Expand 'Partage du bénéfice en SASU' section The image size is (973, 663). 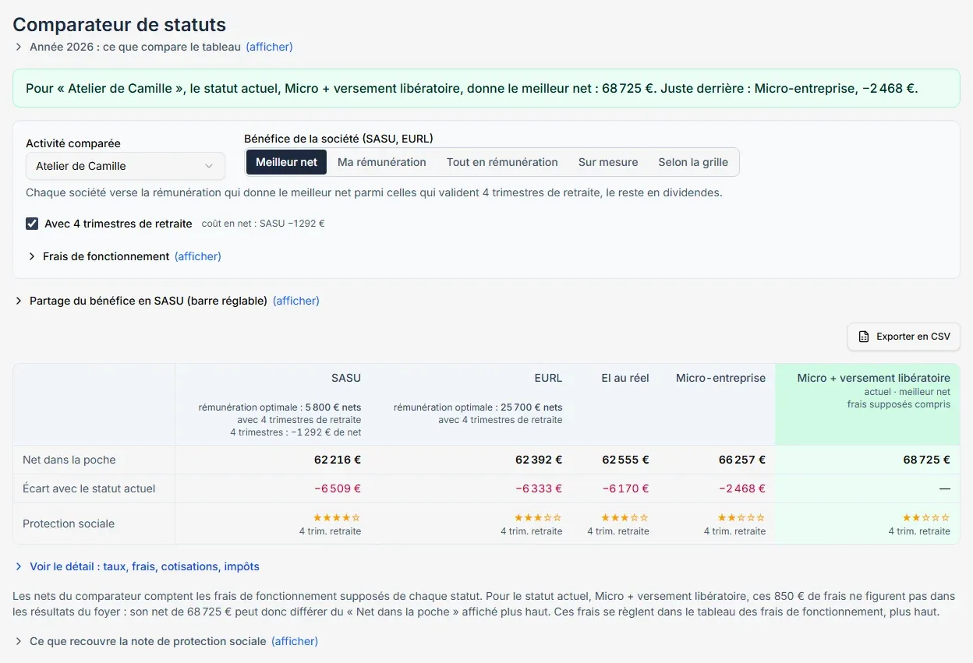click(167, 301)
